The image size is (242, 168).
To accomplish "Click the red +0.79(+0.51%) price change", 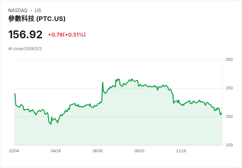I will tap(67, 35).
